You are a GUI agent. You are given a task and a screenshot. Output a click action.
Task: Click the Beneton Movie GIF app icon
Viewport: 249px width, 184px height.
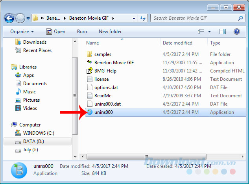click(89, 62)
